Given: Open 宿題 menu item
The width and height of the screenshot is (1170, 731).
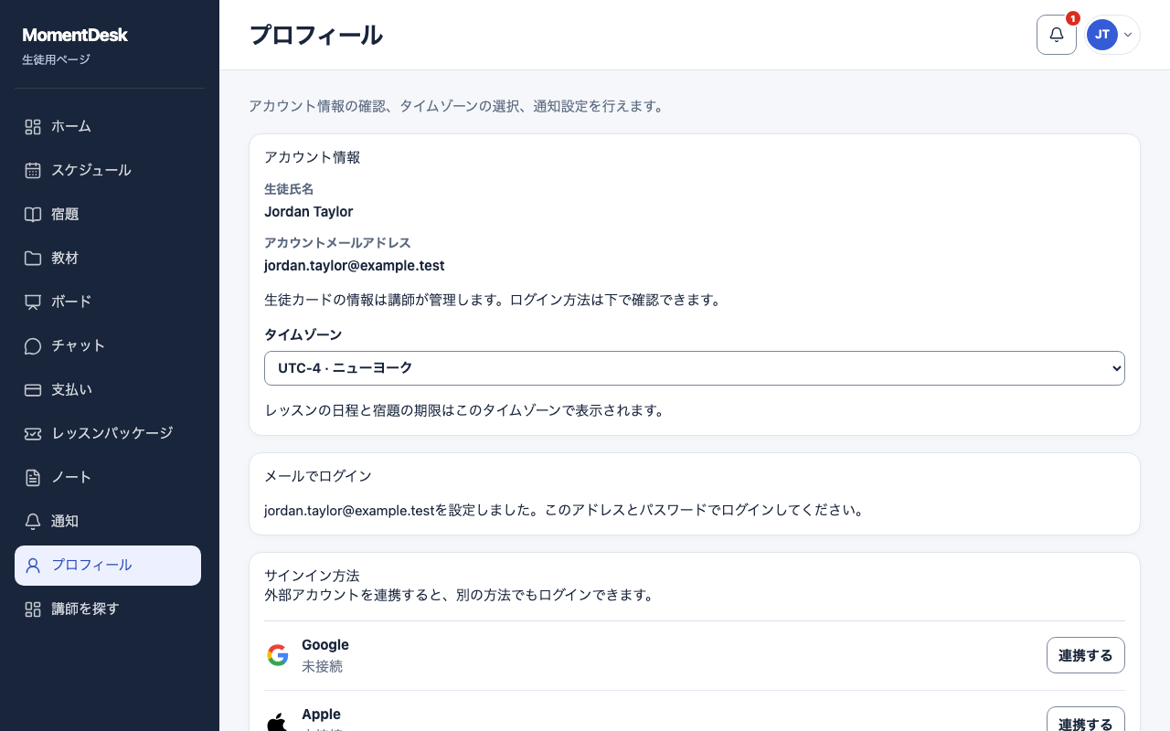Looking at the screenshot, I should pyautogui.click(x=108, y=215).
